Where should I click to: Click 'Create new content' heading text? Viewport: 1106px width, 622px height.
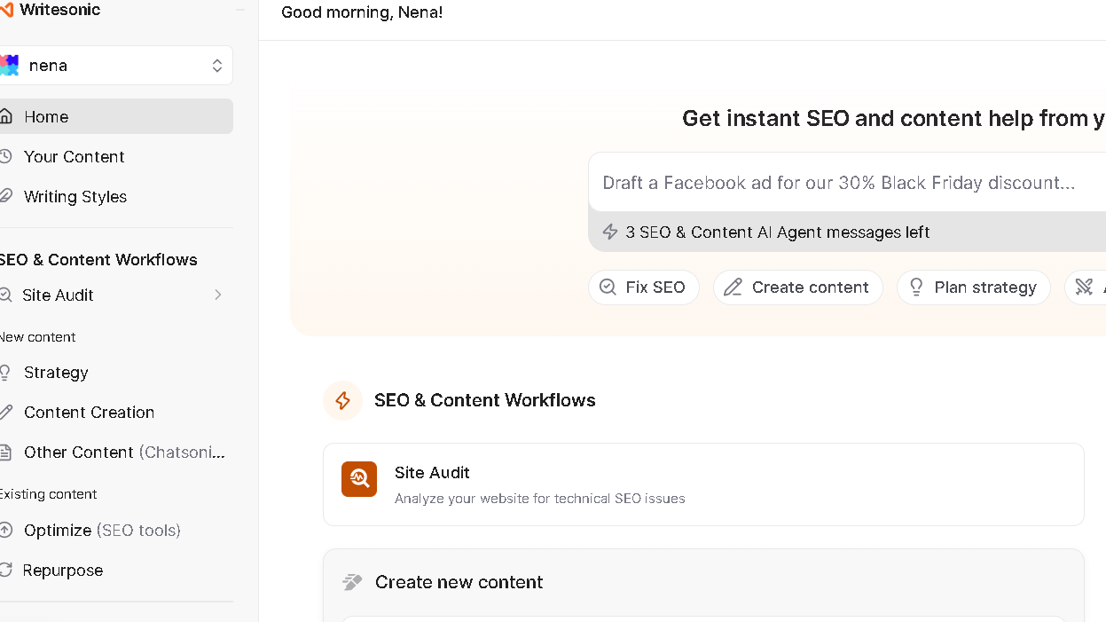459,582
